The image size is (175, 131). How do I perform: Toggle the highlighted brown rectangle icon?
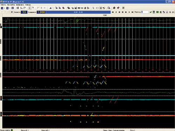pos(101,8)
